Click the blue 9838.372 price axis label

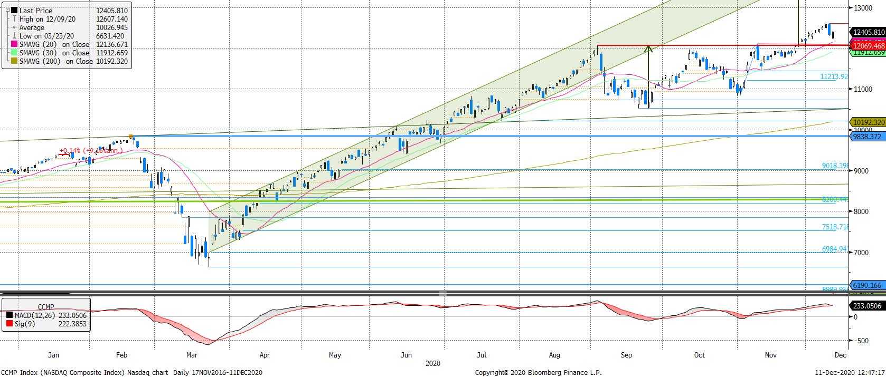(867, 136)
